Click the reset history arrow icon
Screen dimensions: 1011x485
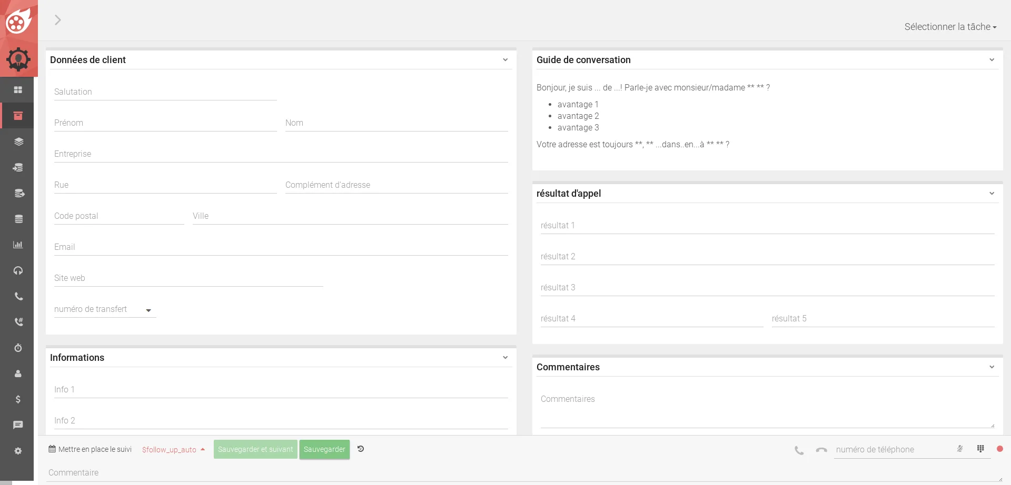[x=361, y=449]
